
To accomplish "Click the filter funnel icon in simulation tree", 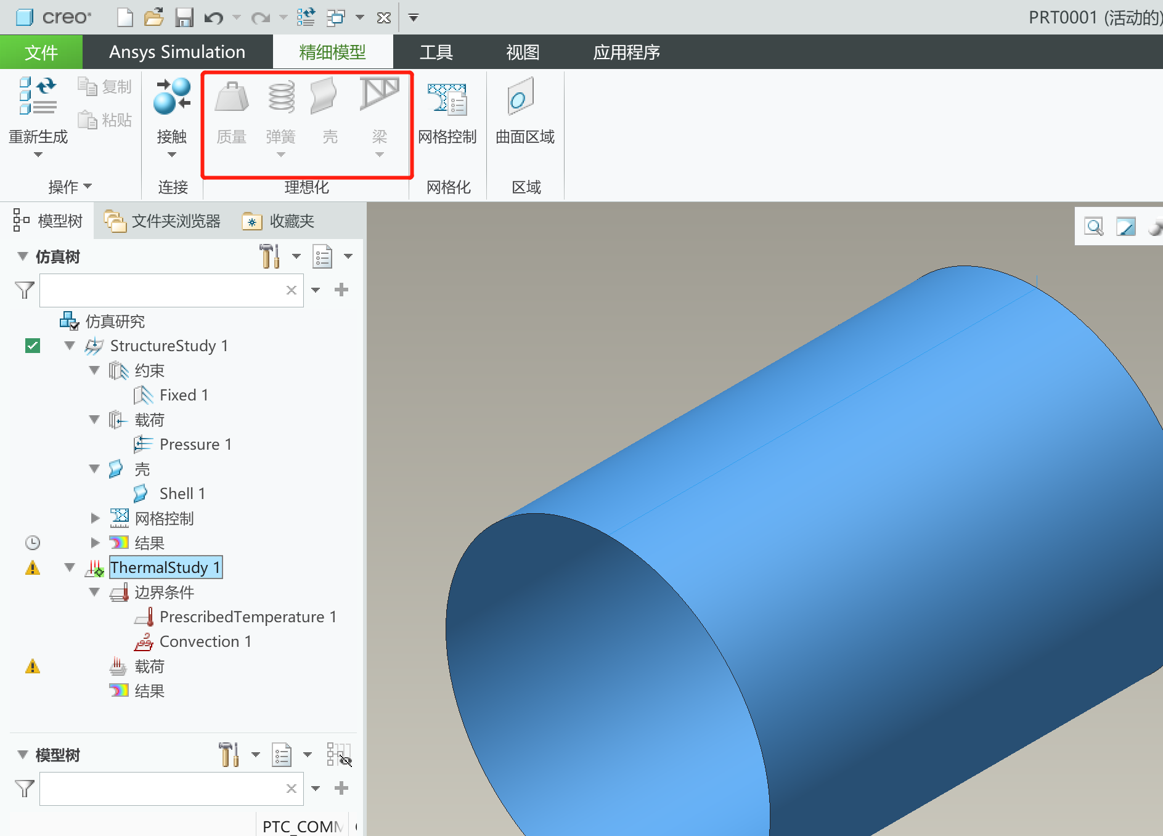I will [23, 290].
